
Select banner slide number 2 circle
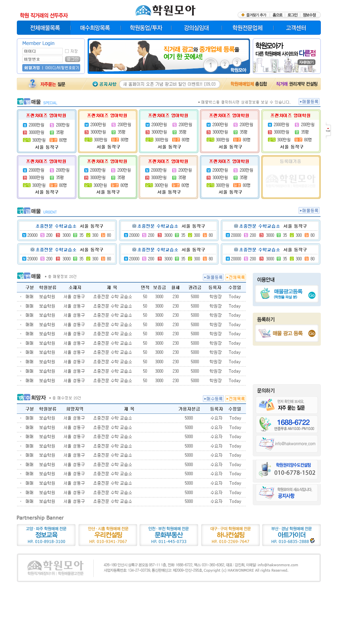(x=225, y=64)
